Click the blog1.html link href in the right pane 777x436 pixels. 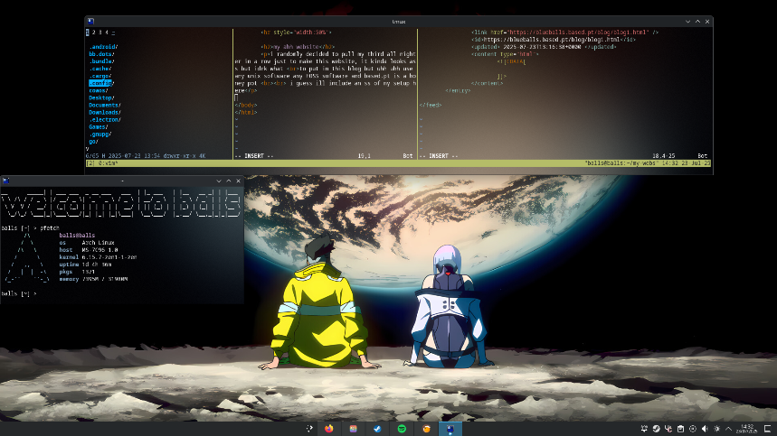pyautogui.click(x=579, y=32)
